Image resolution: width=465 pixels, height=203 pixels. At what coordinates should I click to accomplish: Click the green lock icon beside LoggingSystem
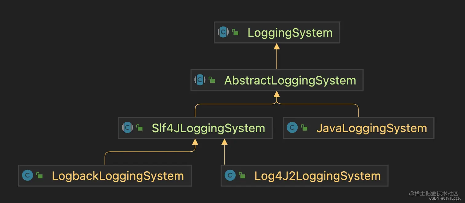click(235, 32)
